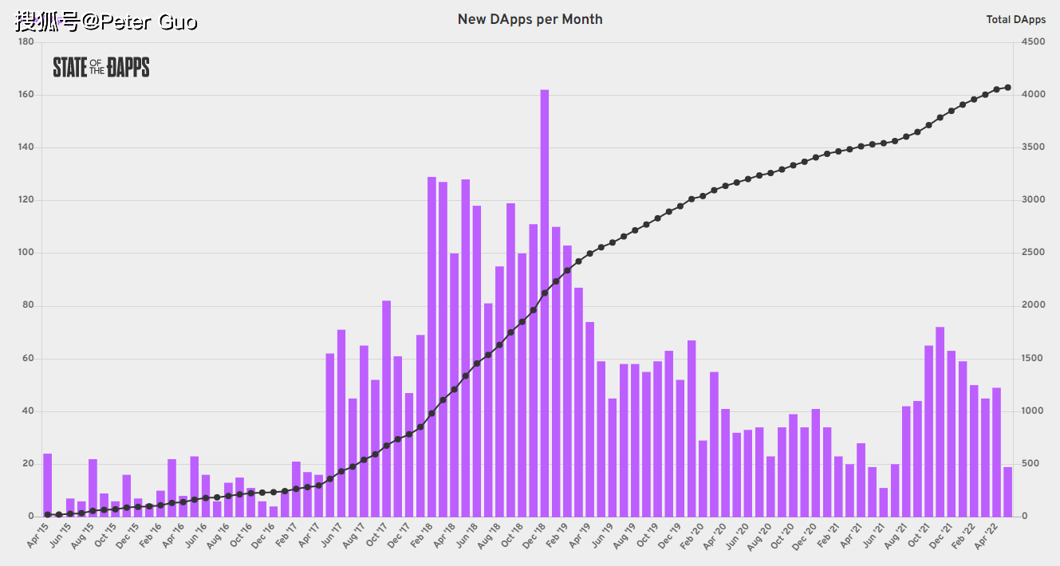Click the 2500 value on right axis

pyautogui.click(x=1031, y=254)
